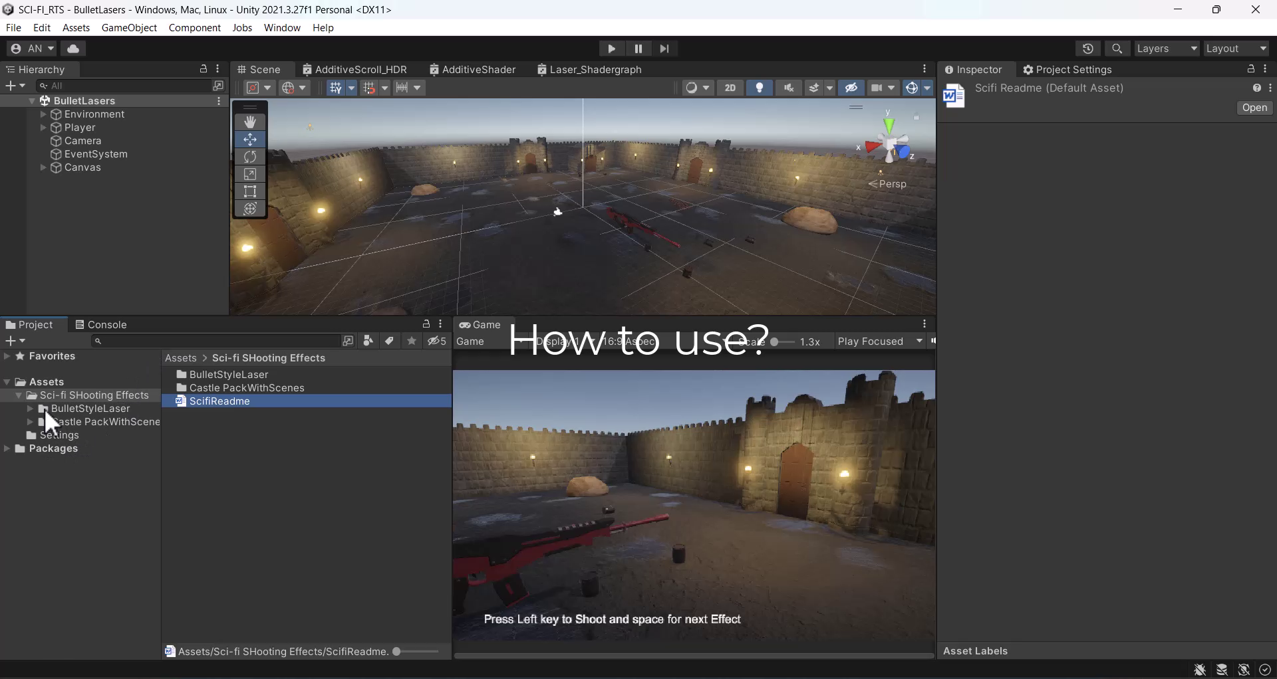The height and width of the screenshot is (679, 1277).
Task: Lock the Inspector panel
Action: pyautogui.click(x=1251, y=69)
